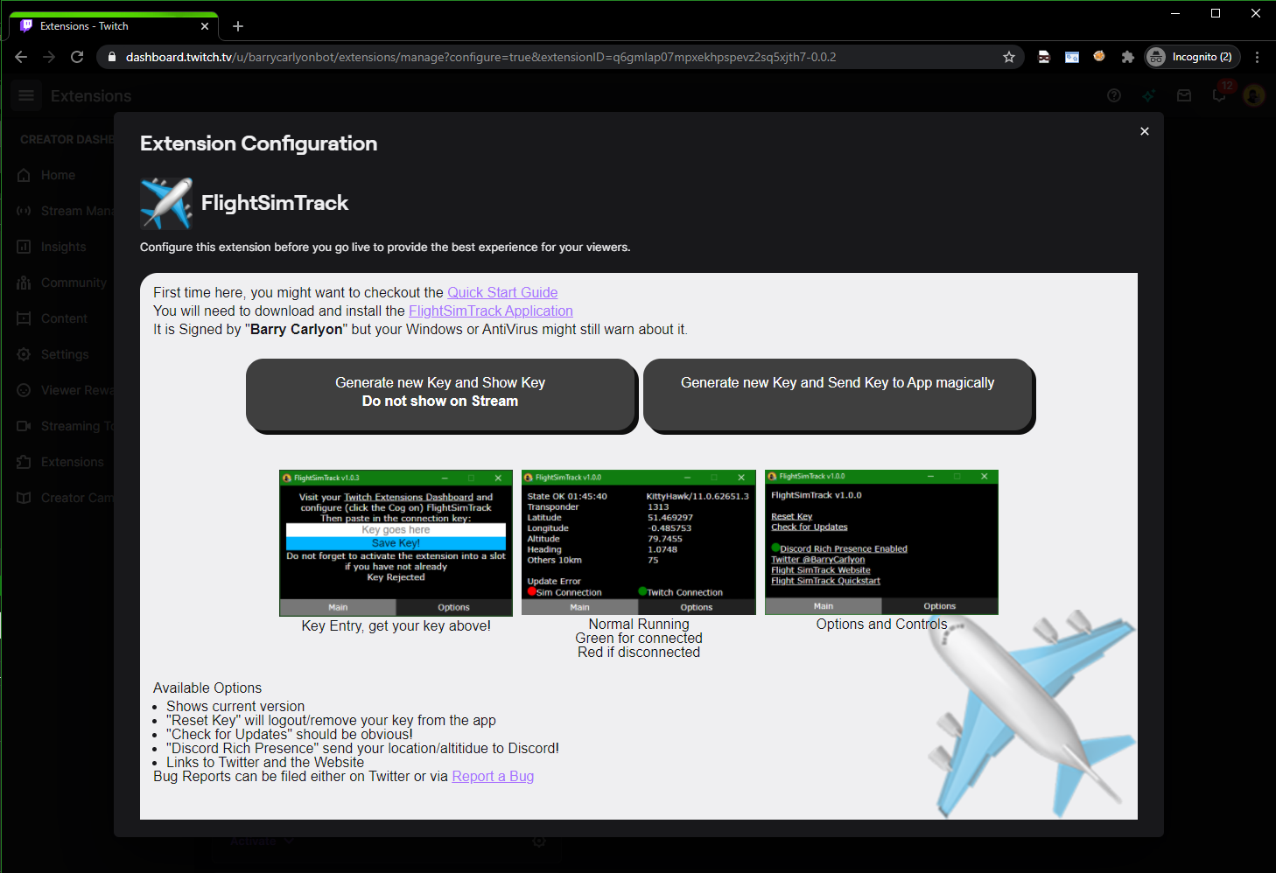Reload the page in browser
The height and width of the screenshot is (873, 1276).
tap(77, 57)
